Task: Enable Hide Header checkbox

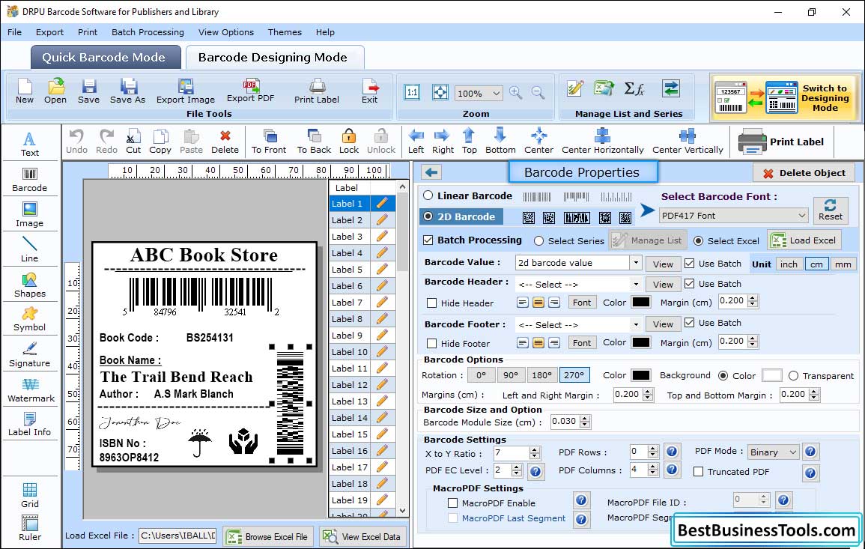Action: coord(432,303)
